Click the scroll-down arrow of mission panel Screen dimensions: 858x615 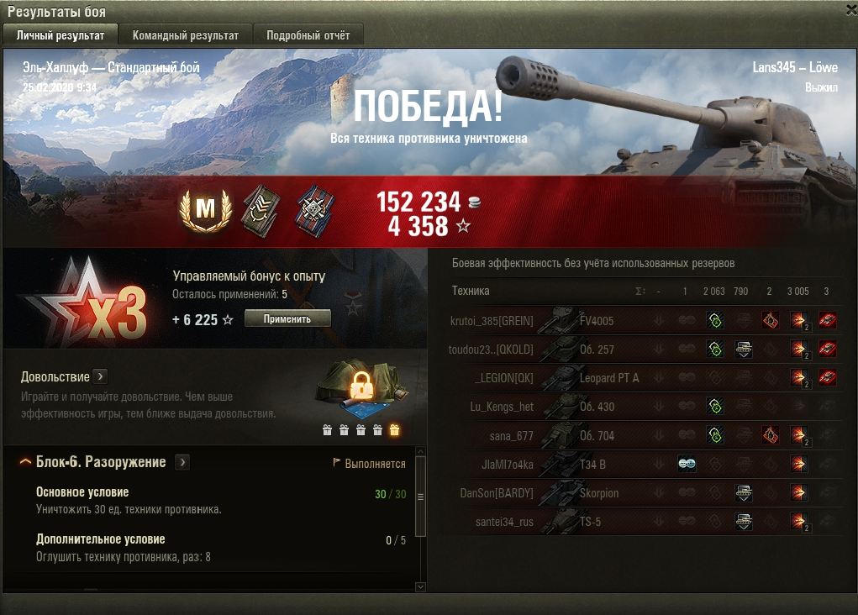pyautogui.click(x=421, y=586)
